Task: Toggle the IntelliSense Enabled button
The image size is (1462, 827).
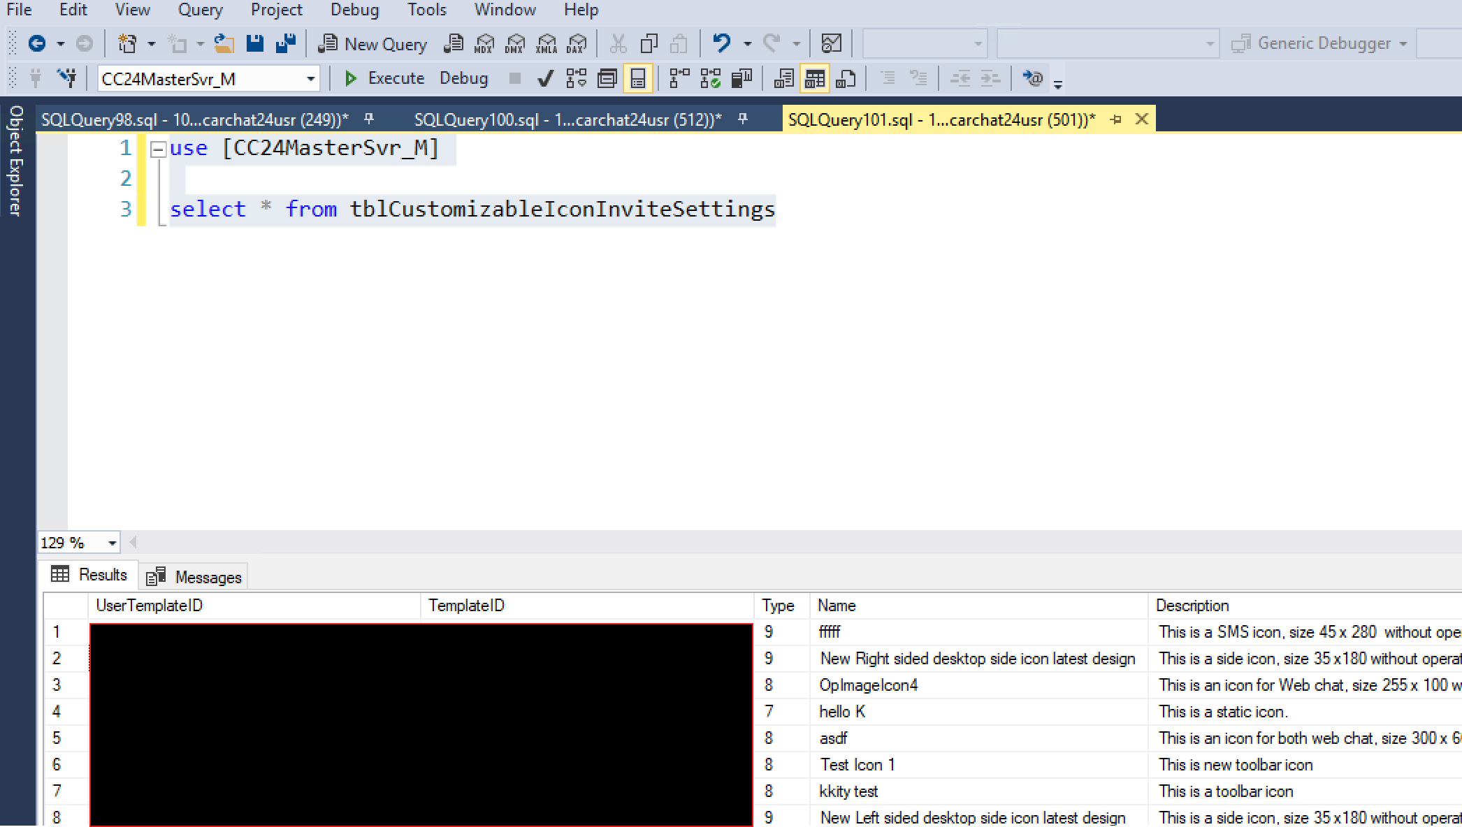Action: 637,78
